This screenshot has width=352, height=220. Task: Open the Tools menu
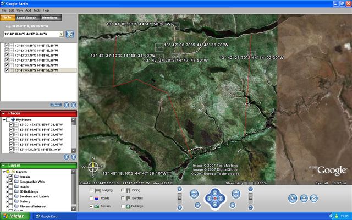(37, 10)
